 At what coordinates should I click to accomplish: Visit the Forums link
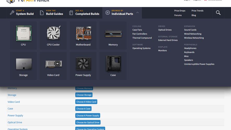pyautogui.click(x=178, y=15)
